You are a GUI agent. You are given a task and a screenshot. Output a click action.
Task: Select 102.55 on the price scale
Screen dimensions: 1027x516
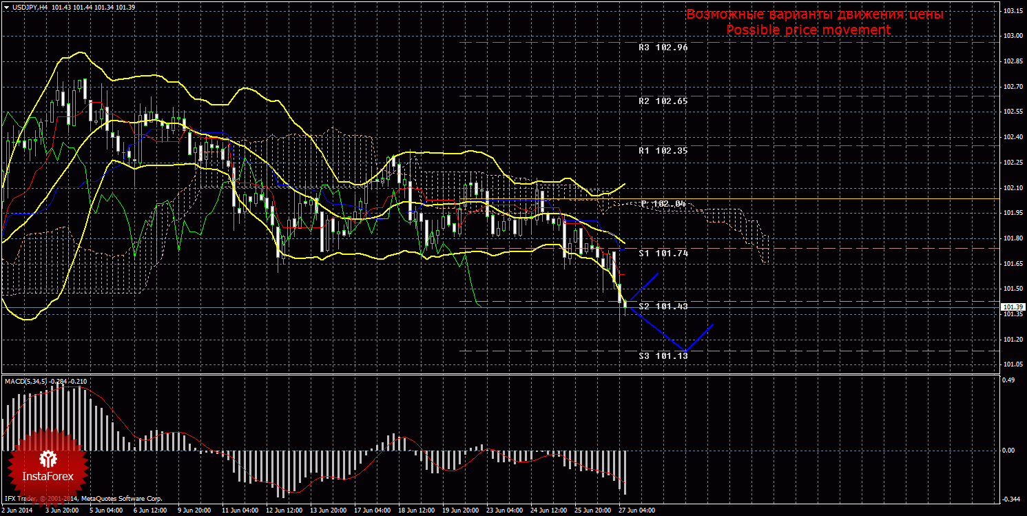pyautogui.click(x=1012, y=112)
